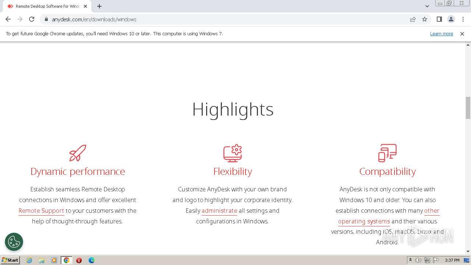Viewport: 471px width, 265px height.
Task: Follow the administrate link
Action: [219, 211]
